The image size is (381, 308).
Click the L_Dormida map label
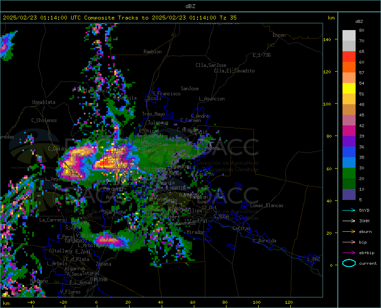(x=264, y=241)
